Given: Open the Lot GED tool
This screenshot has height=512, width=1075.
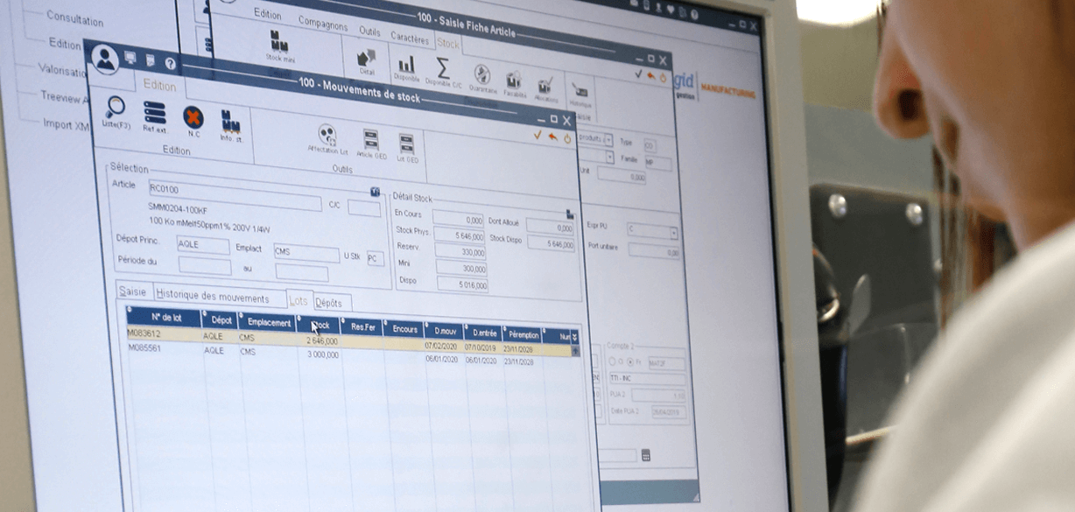Looking at the screenshot, I should point(407,148).
